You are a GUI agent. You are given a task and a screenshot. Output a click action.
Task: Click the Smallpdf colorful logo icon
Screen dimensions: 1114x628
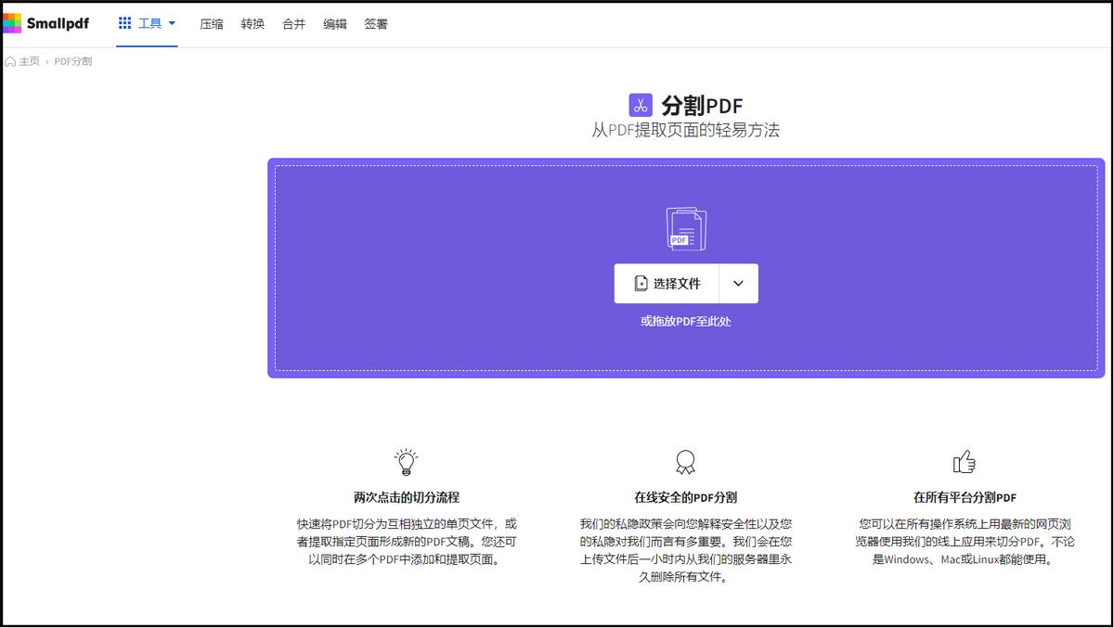click(12, 21)
